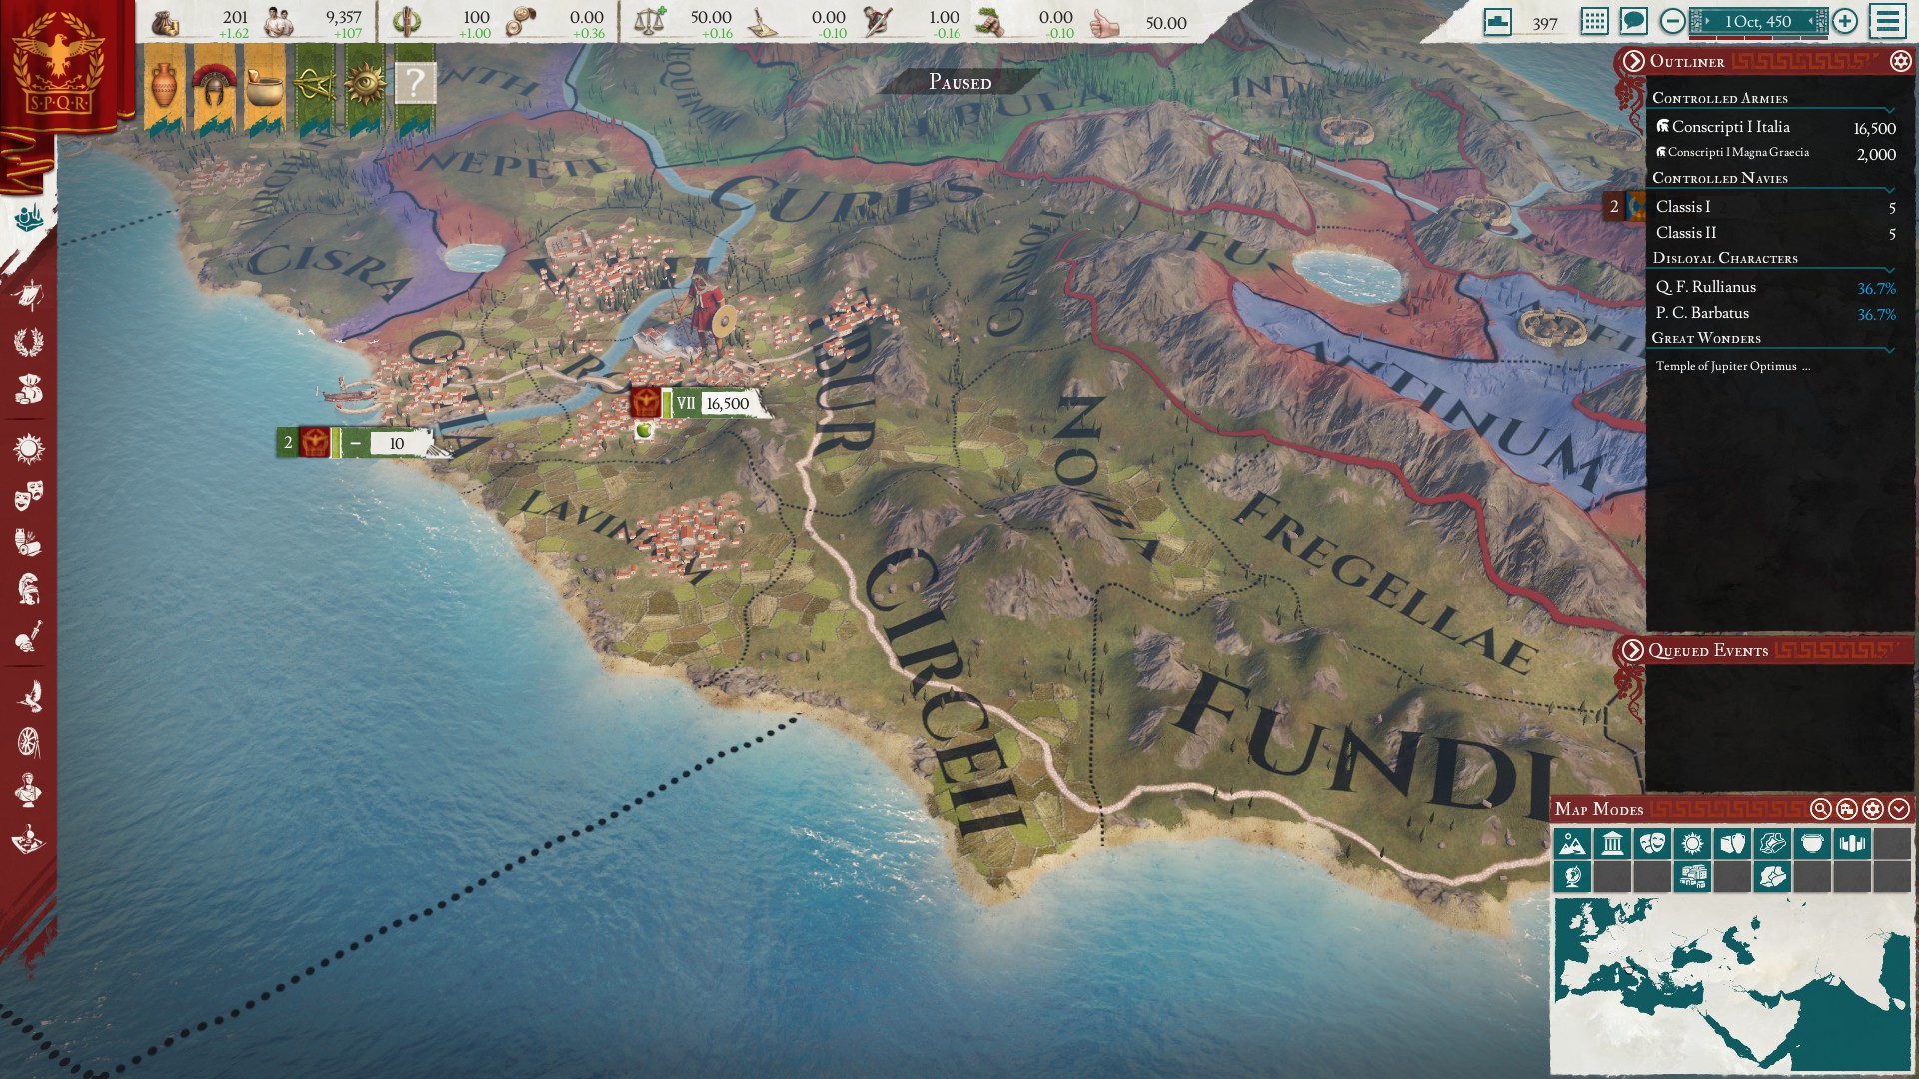1919x1079 pixels.
Task: Select Classis I navy in outliner
Action: [1774, 207]
